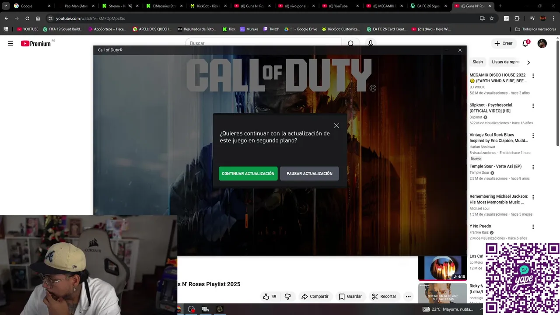
Task: Open the tab search dropdown arrow
Action: click(6, 6)
